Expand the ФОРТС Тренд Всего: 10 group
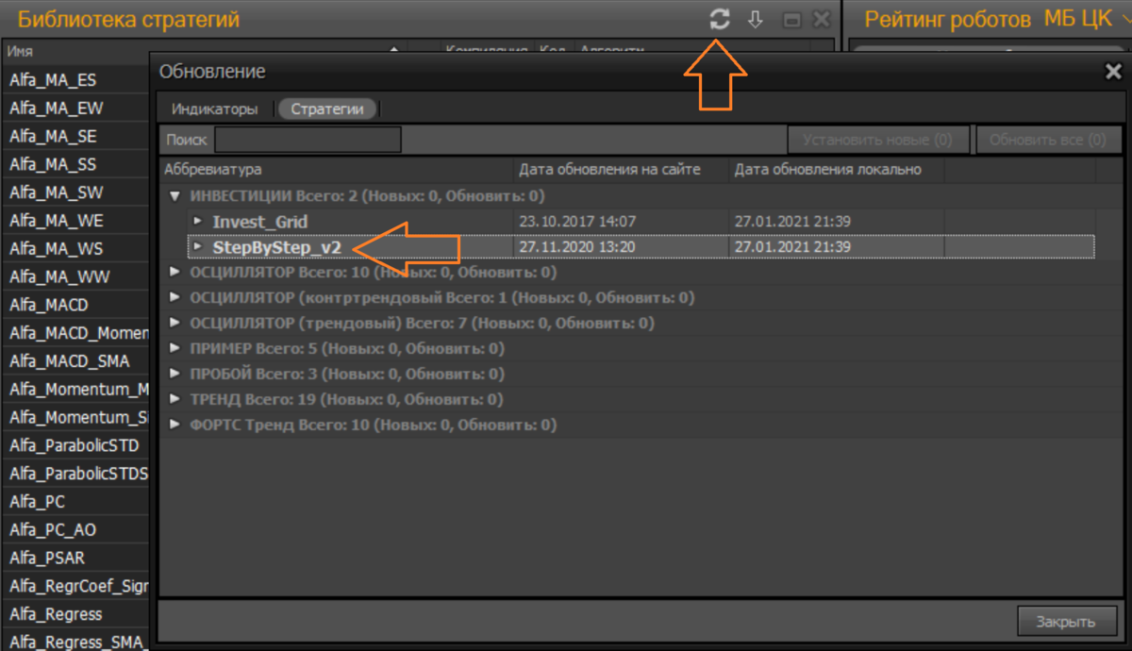Image resolution: width=1132 pixels, height=651 pixels. (x=174, y=425)
